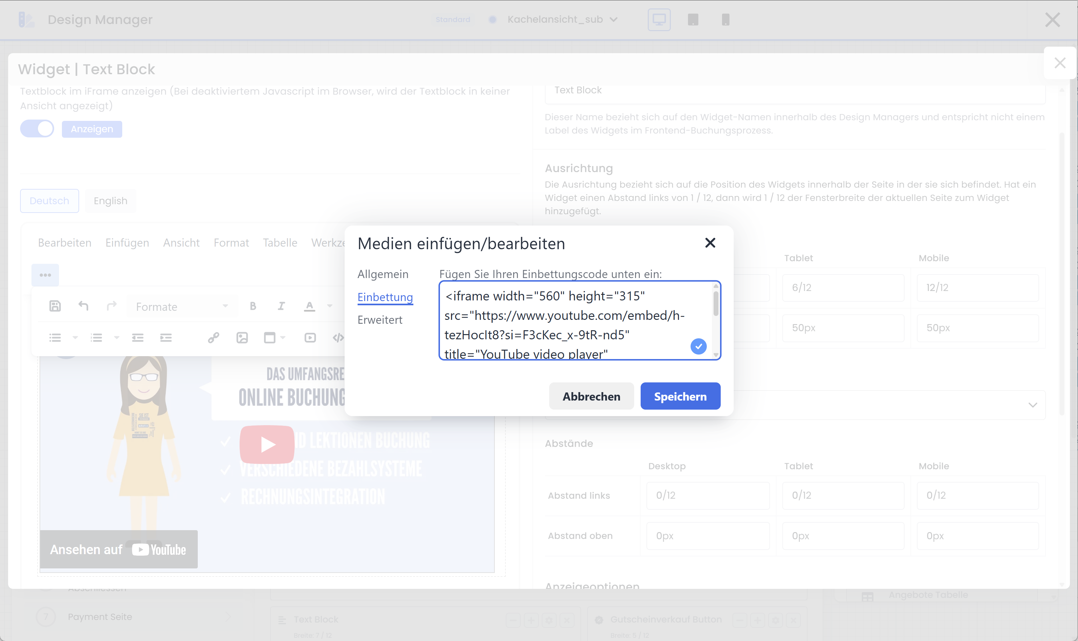Switch to desktop preview mode
The width and height of the screenshot is (1078, 641).
pos(659,20)
